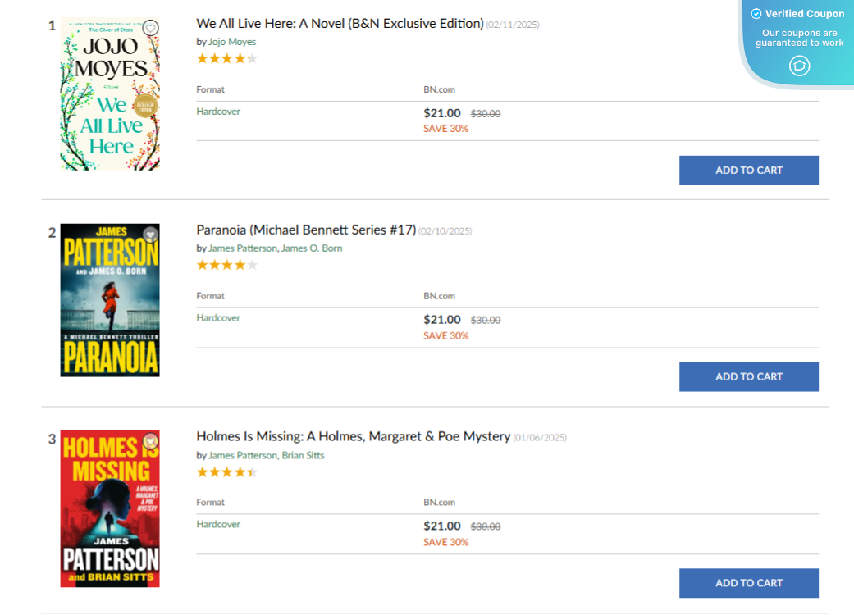The height and width of the screenshot is (615, 854).
Task: Click wishlist heart on Holmes Is Missing cover
Action: 150,440
